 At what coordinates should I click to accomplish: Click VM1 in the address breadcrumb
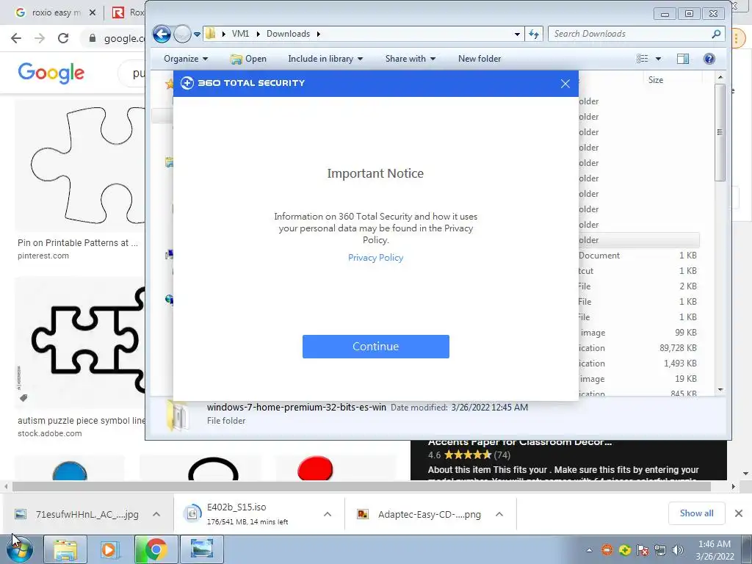pos(240,34)
